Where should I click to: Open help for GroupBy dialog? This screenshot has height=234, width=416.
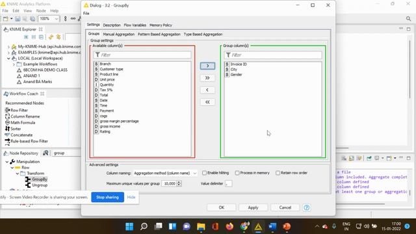coord(306,207)
